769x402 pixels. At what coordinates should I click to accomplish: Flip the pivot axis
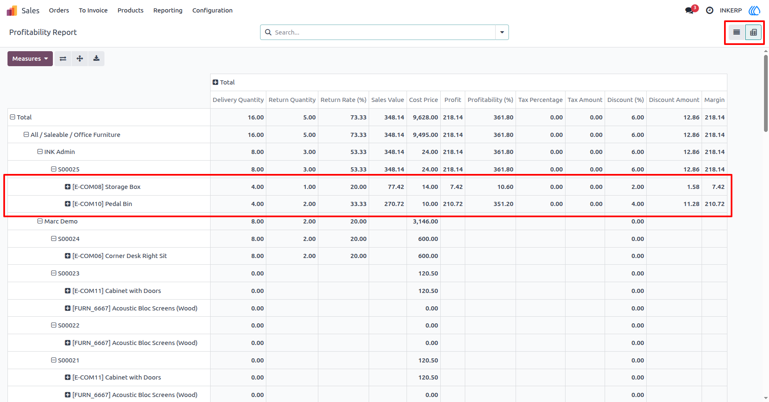(63, 59)
